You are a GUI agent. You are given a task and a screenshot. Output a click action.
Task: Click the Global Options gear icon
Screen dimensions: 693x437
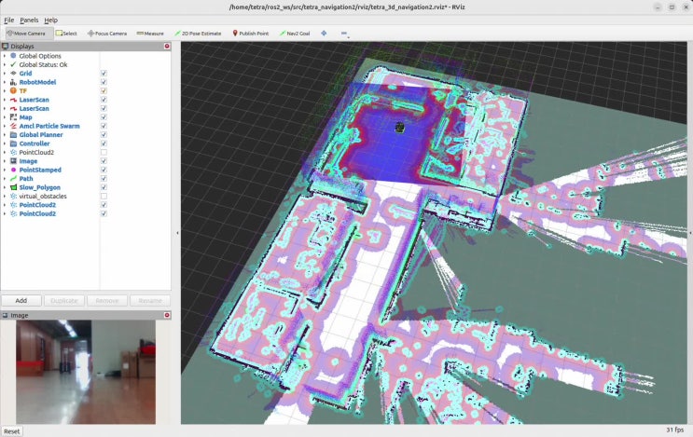click(x=13, y=56)
